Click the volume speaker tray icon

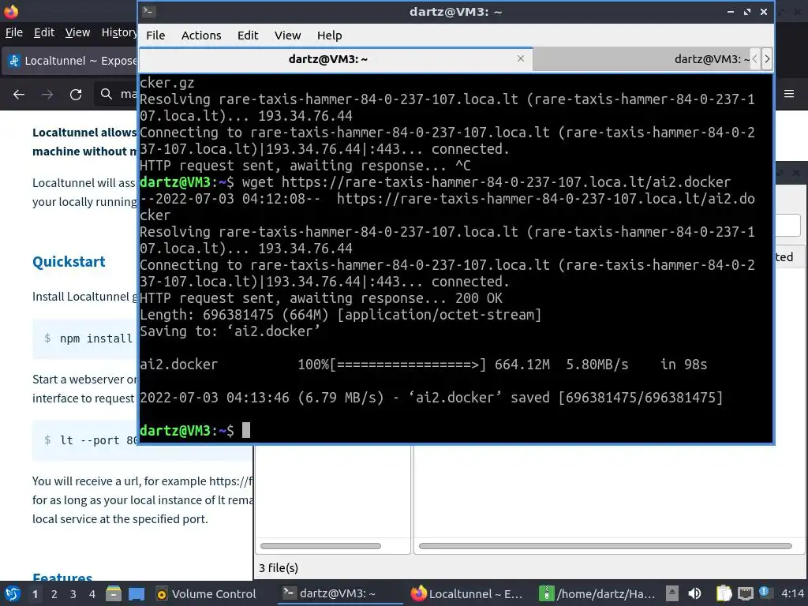pos(694,593)
